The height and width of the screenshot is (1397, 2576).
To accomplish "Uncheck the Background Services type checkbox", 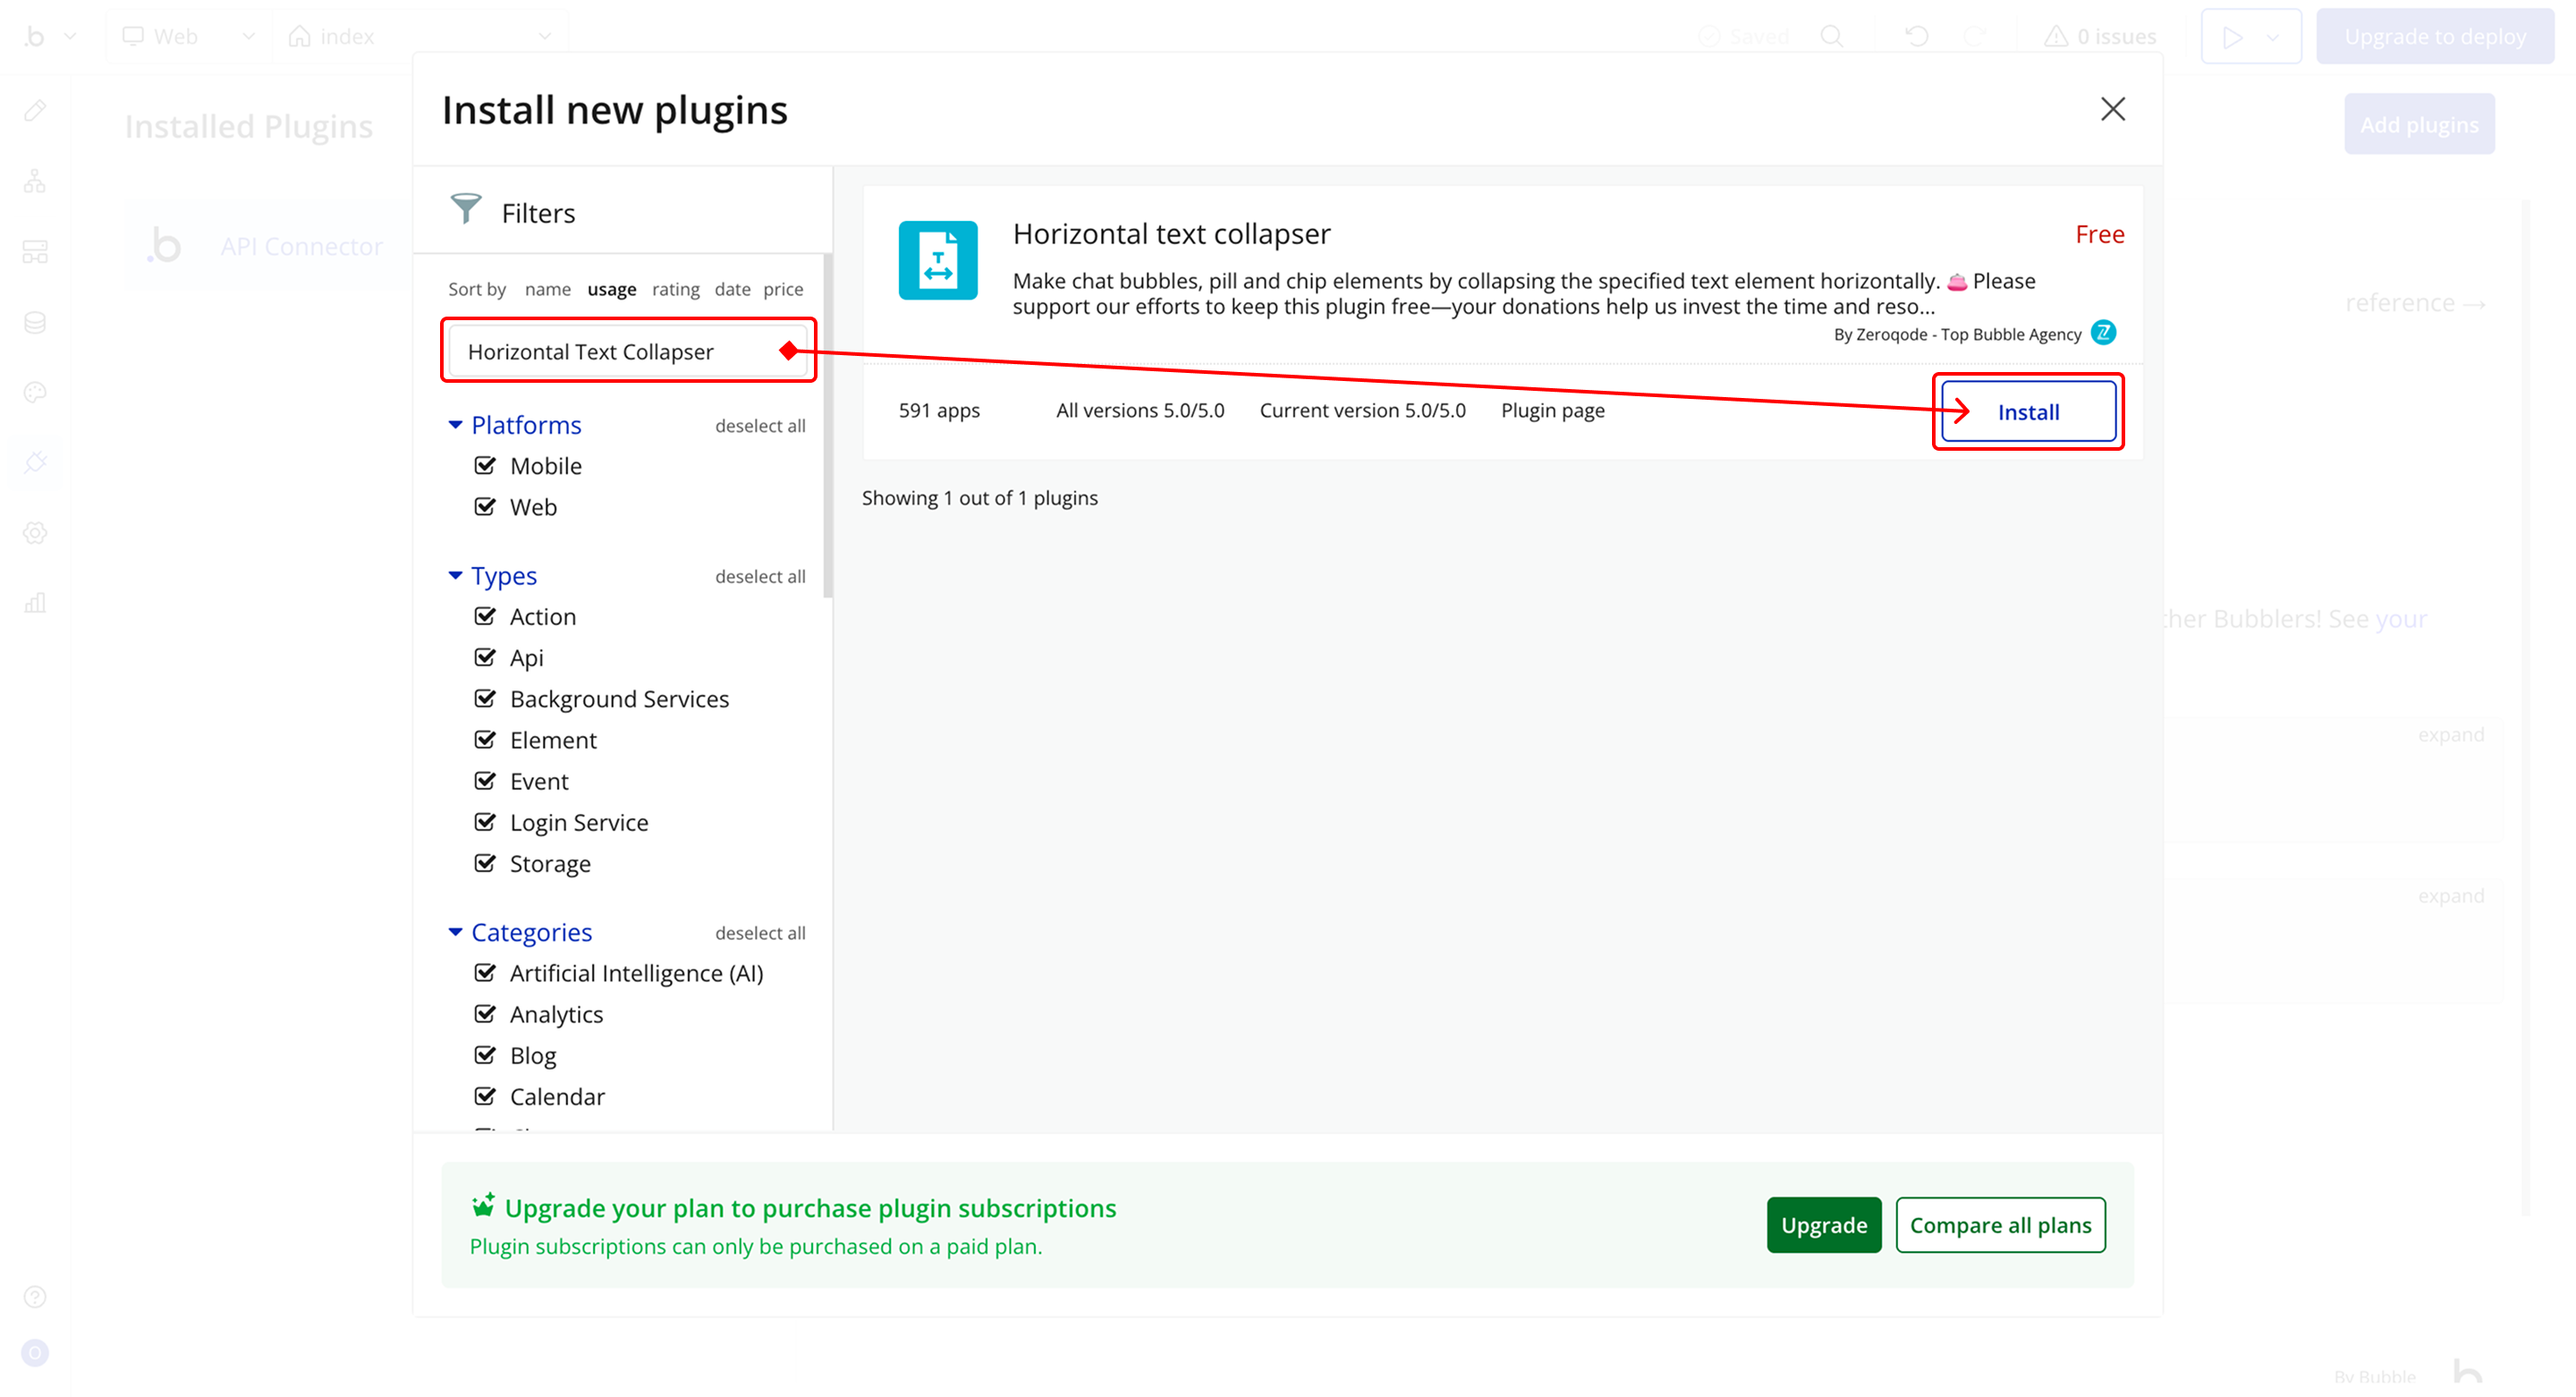I will point(485,698).
